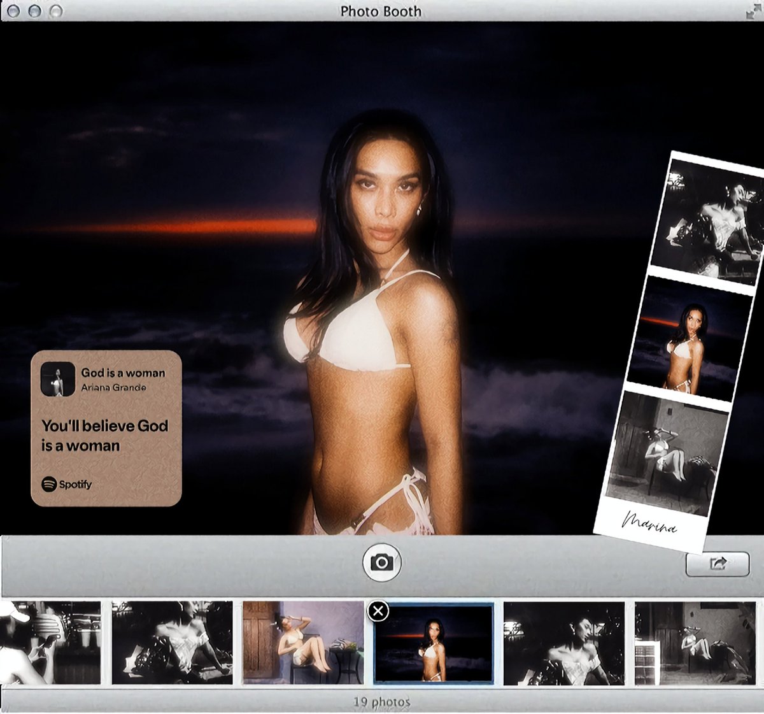The height and width of the screenshot is (714, 764).
Task: Click the Spotify logo on the song card
Action: click(x=67, y=484)
